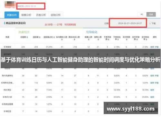The width and height of the screenshot is (161, 117).
Task: Sort by 加购人数 sort arrows
Action: point(98,39)
